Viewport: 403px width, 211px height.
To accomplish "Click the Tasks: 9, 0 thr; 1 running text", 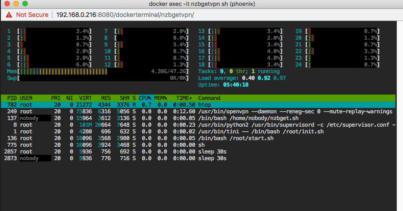I will click(239, 71).
